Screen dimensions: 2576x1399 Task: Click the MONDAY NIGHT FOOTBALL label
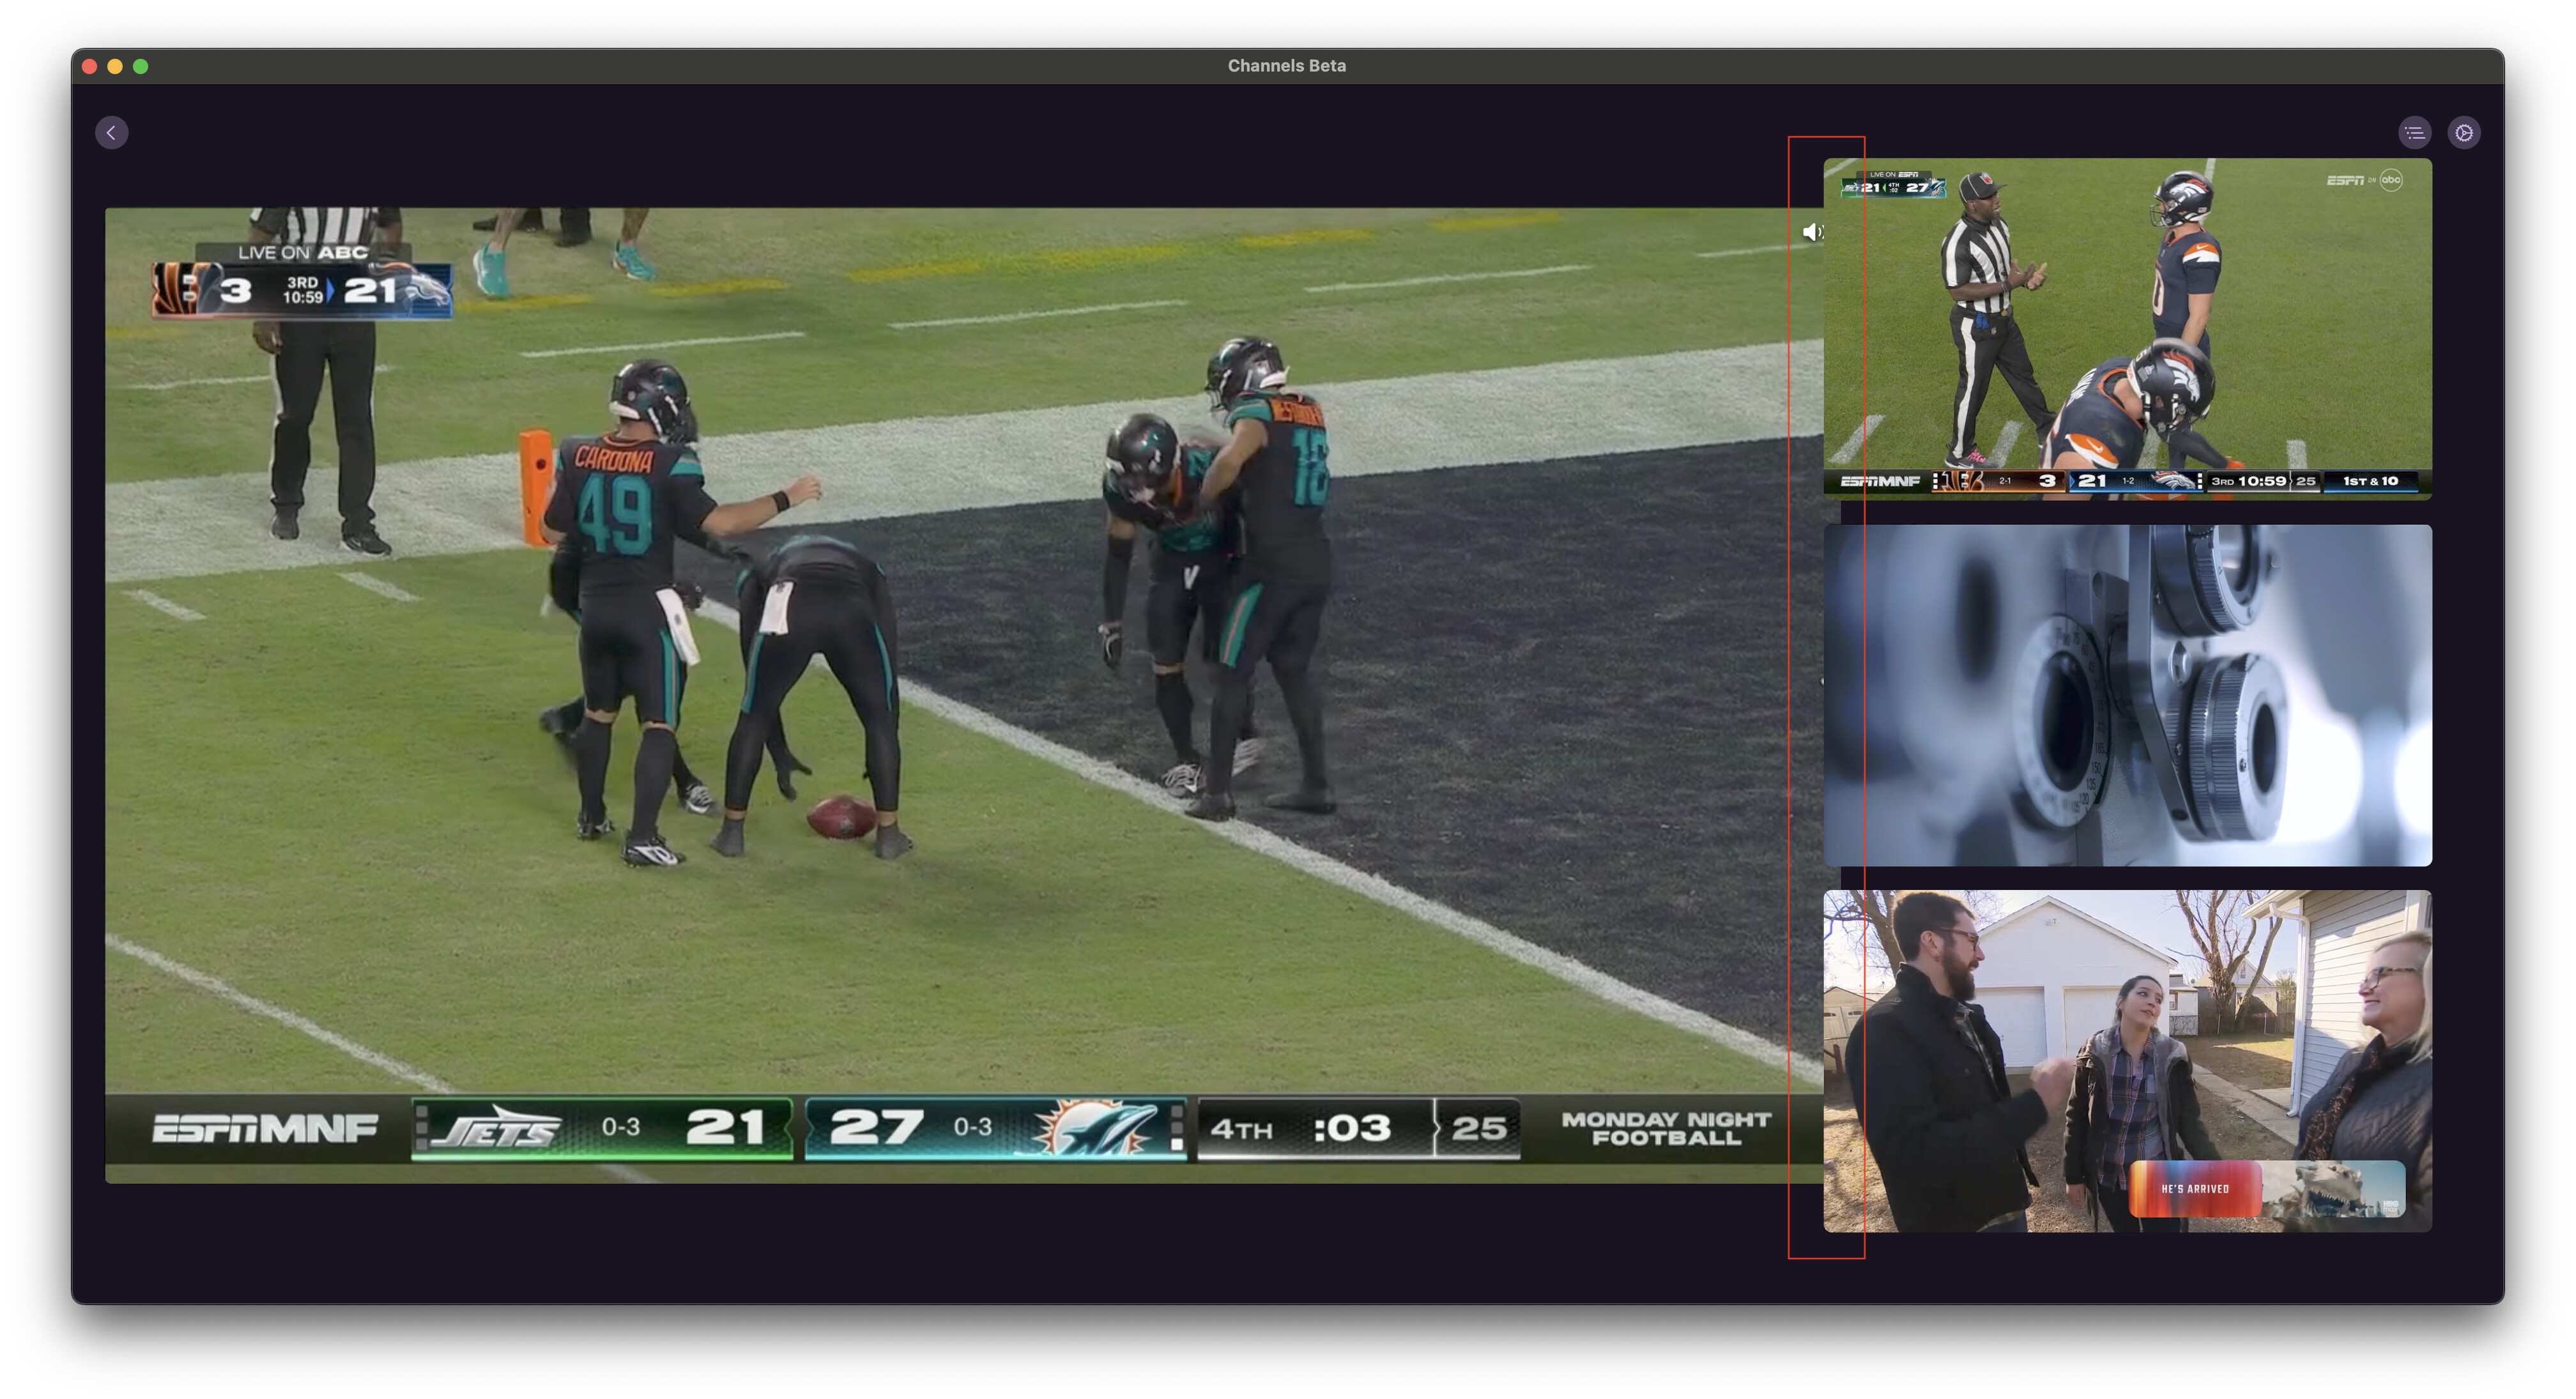coord(1665,1129)
